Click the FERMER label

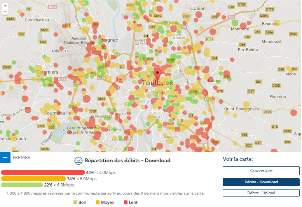pyautogui.click(x=22, y=158)
